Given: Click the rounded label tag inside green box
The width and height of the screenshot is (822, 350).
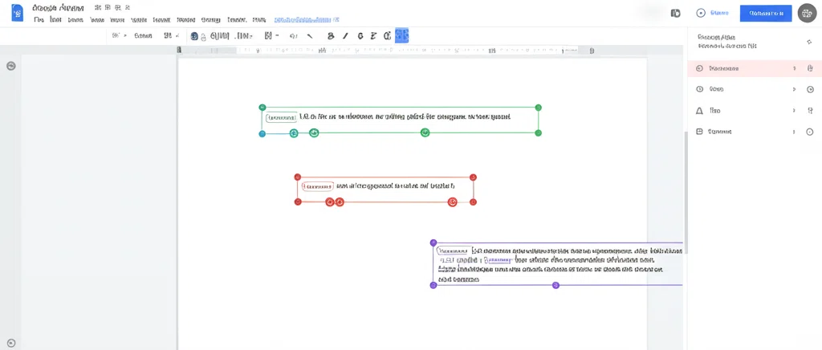Looking at the screenshot, I should coord(282,117).
